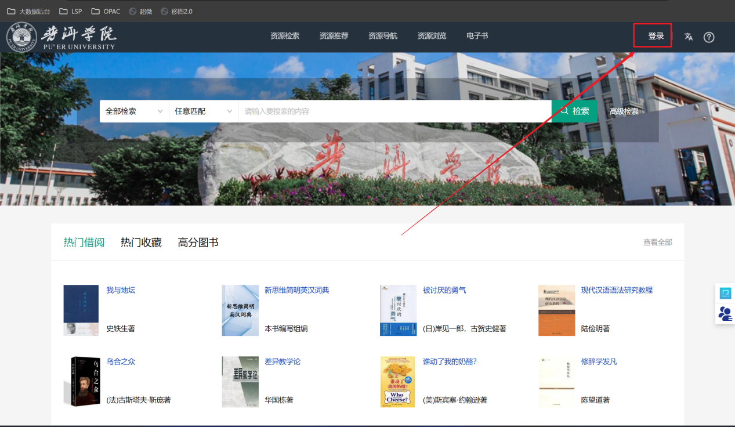Open the customer service side icon
The image size is (735, 427).
coord(725,314)
